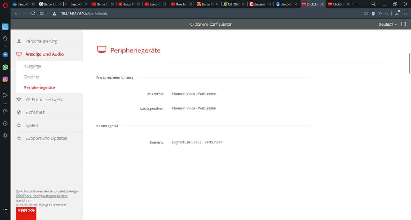The image size is (411, 220).
Task: Open WhatsApp in Opera sidebar
Action: click(5, 67)
